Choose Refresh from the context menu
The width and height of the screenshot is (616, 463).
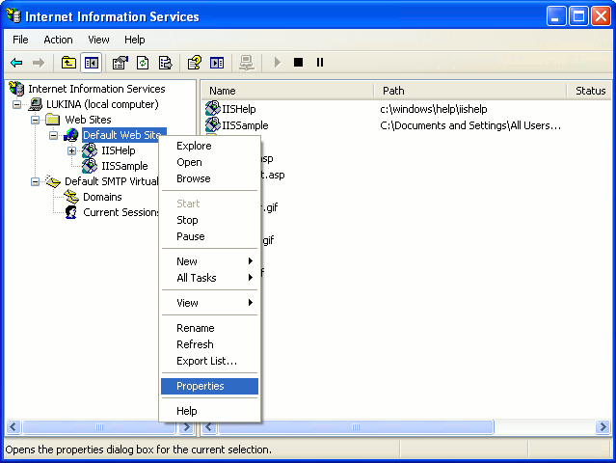click(x=209, y=344)
